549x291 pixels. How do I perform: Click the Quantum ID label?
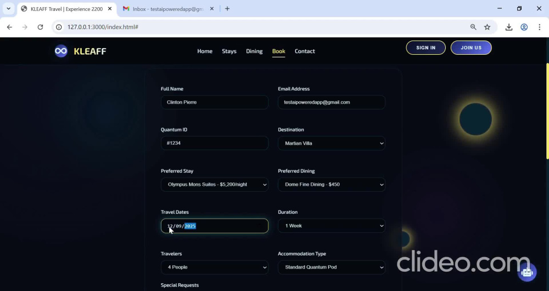(174, 129)
